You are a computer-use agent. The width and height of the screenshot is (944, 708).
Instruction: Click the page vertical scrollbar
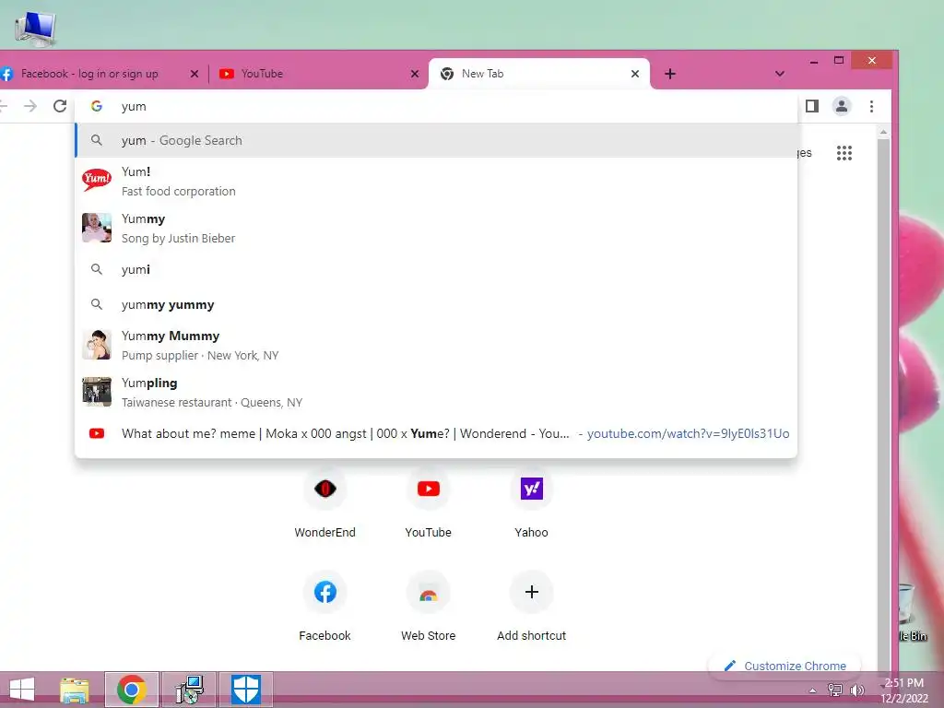click(x=883, y=404)
